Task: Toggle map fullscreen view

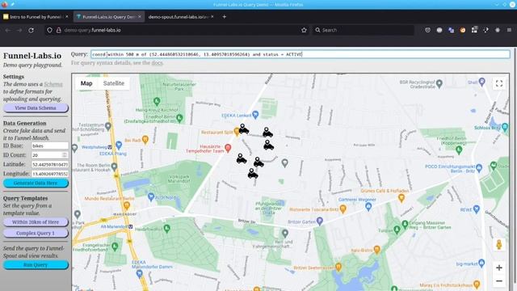Action: pos(499,83)
